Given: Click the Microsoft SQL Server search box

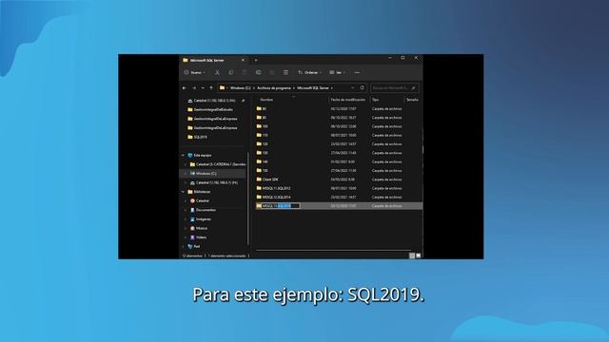Looking at the screenshot, I should [394, 88].
